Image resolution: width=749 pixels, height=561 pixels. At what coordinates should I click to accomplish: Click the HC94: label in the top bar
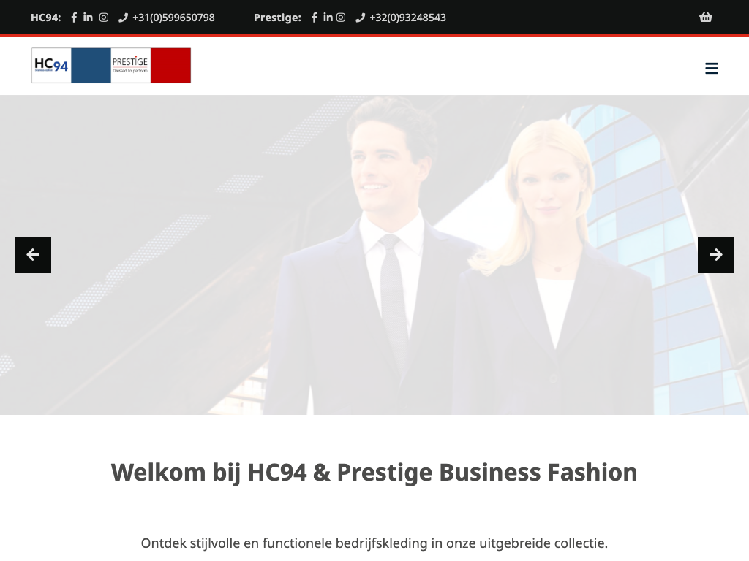[46, 18]
